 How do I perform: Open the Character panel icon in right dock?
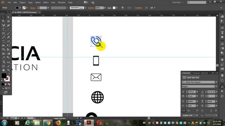(x=222, y=87)
